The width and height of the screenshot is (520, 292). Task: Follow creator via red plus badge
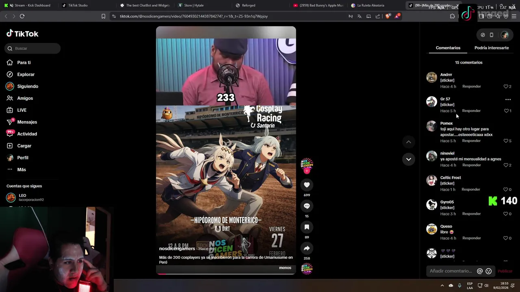point(307,171)
